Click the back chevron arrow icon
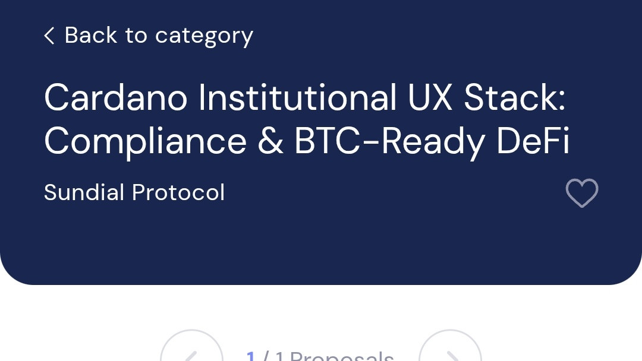This screenshot has width=642, height=361. pyautogui.click(x=49, y=36)
